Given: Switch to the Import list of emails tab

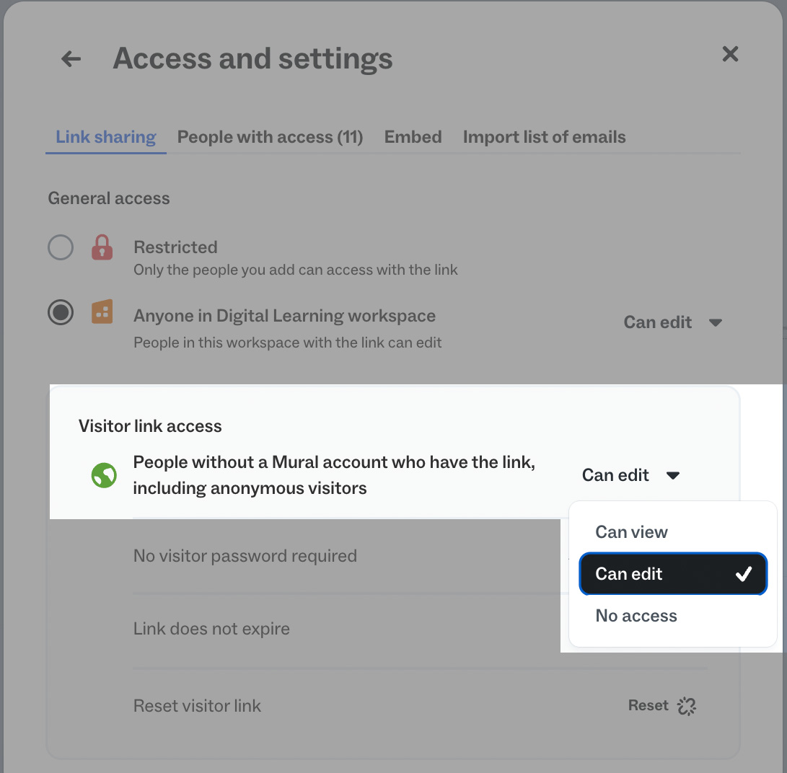Looking at the screenshot, I should [544, 137].
